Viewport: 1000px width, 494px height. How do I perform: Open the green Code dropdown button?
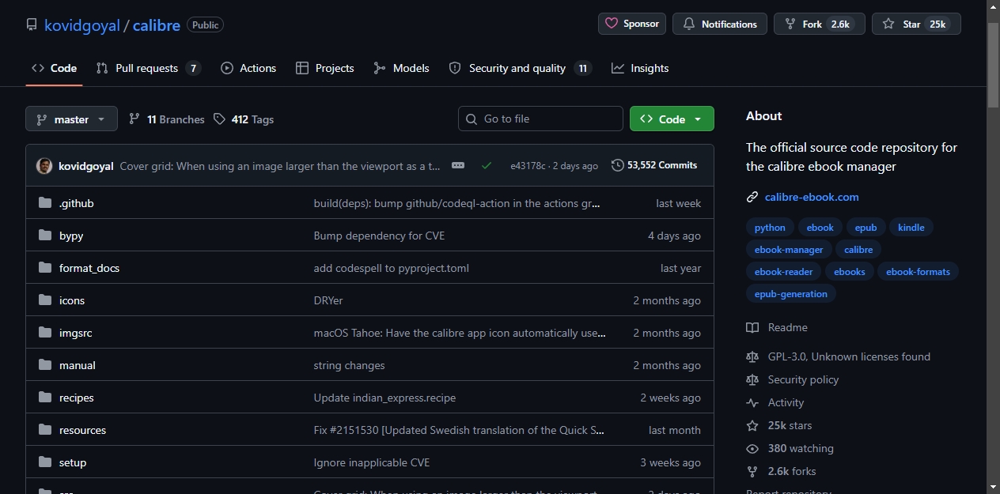click(x=672, y=119)
